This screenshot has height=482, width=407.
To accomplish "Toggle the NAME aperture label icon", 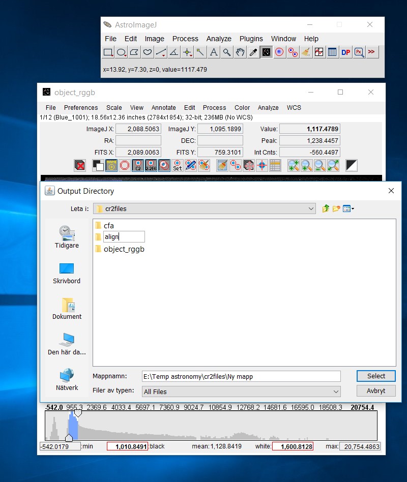I will tap(111, 166).
